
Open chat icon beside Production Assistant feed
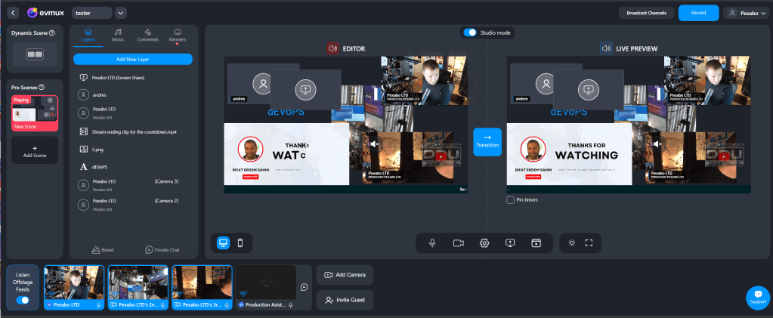pyautogui.click(x=305, y=288)
